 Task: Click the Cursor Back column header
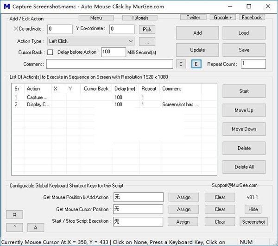click(96, 89)
